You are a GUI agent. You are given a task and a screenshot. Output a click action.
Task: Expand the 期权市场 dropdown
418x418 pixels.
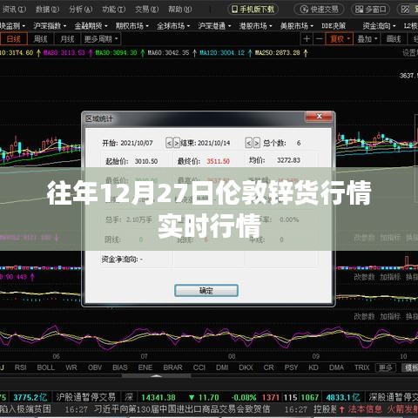(131, 26)
